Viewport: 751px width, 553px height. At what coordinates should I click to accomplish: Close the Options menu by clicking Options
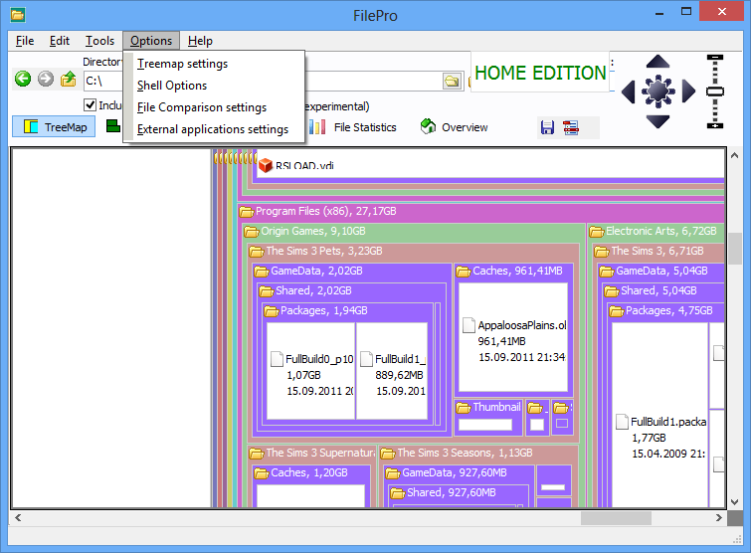pyautogui.click(x=151, y=41)
